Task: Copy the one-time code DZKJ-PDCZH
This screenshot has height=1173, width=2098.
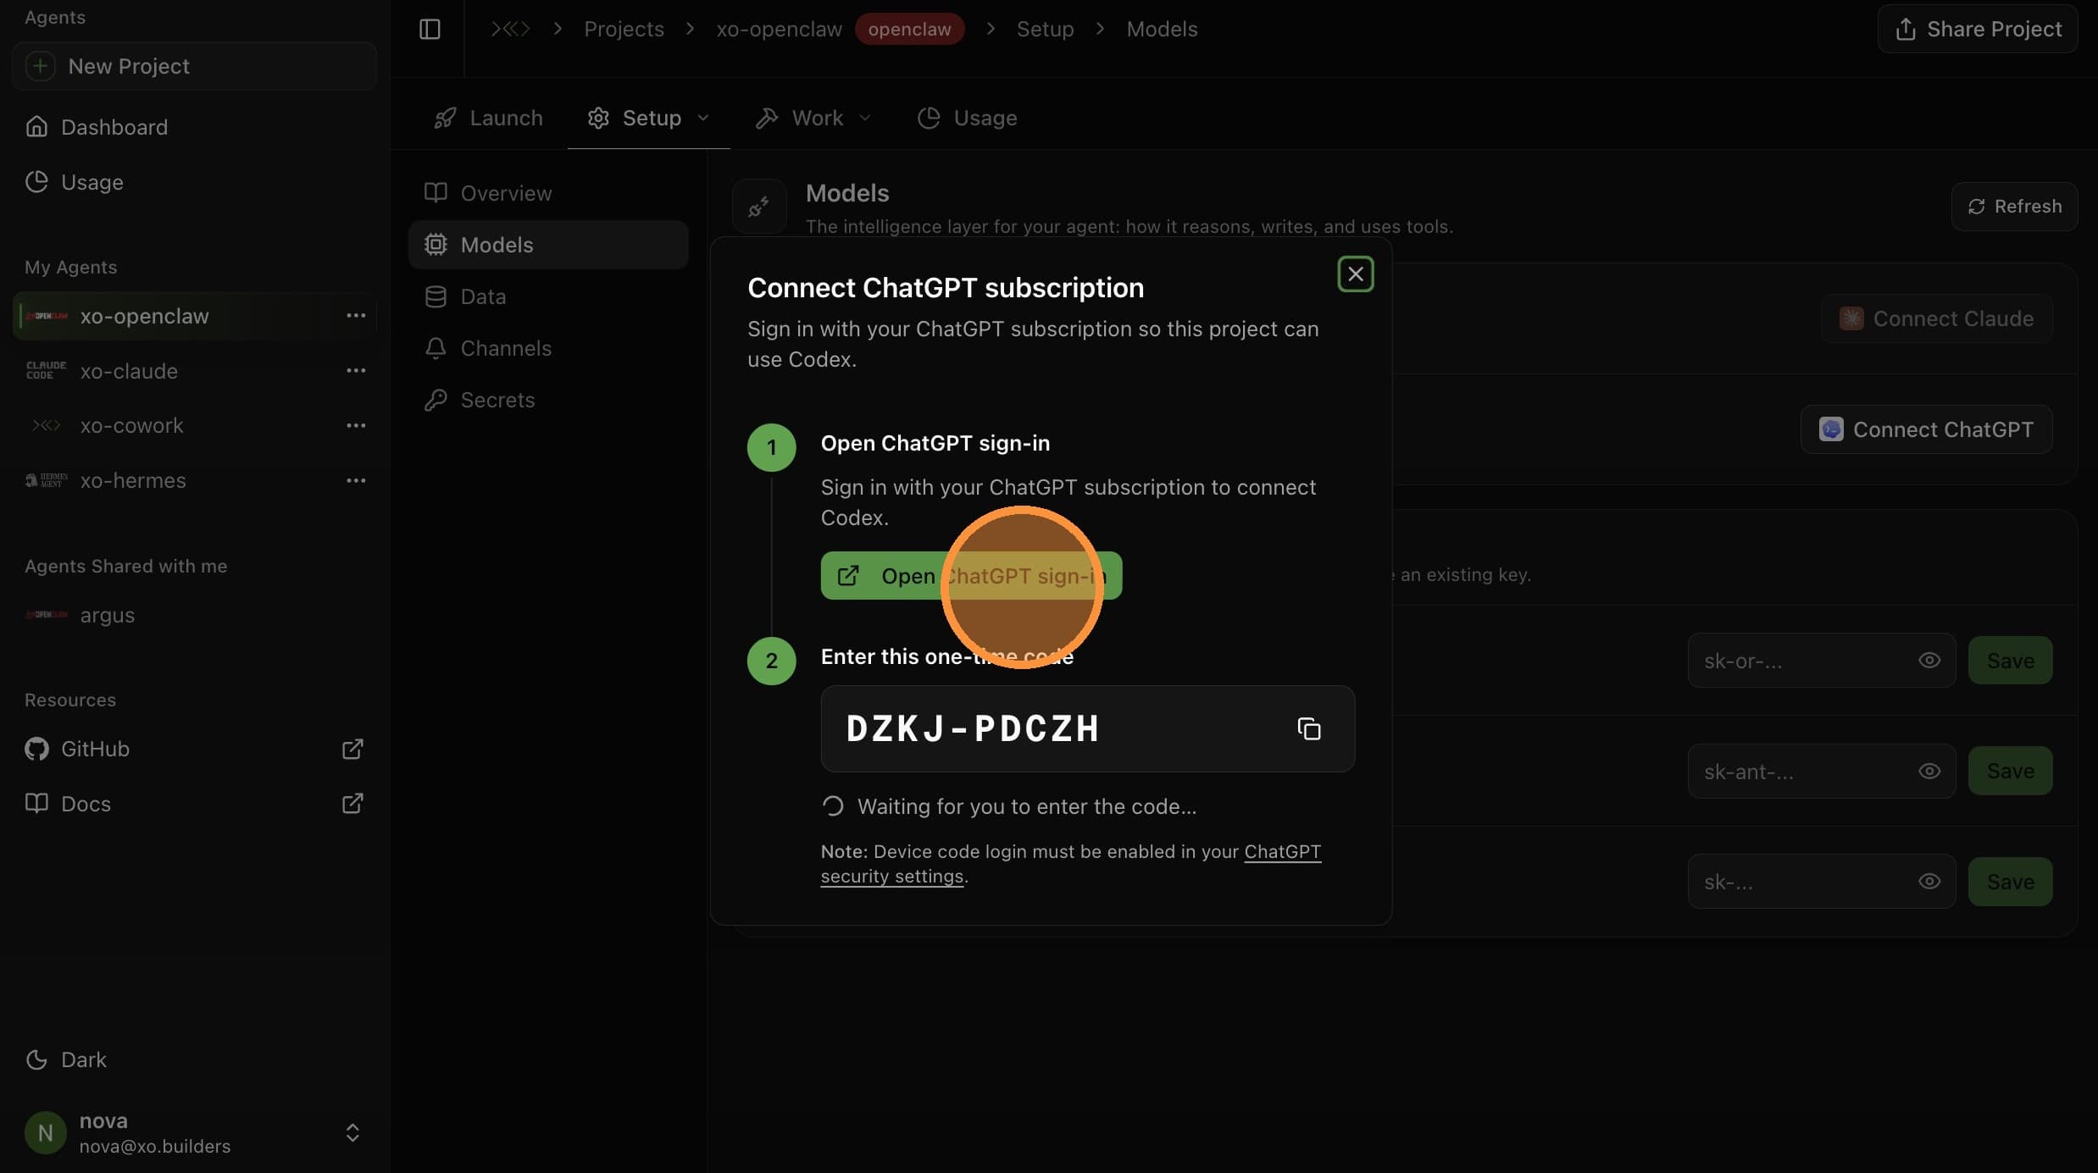Action: 1308,728
